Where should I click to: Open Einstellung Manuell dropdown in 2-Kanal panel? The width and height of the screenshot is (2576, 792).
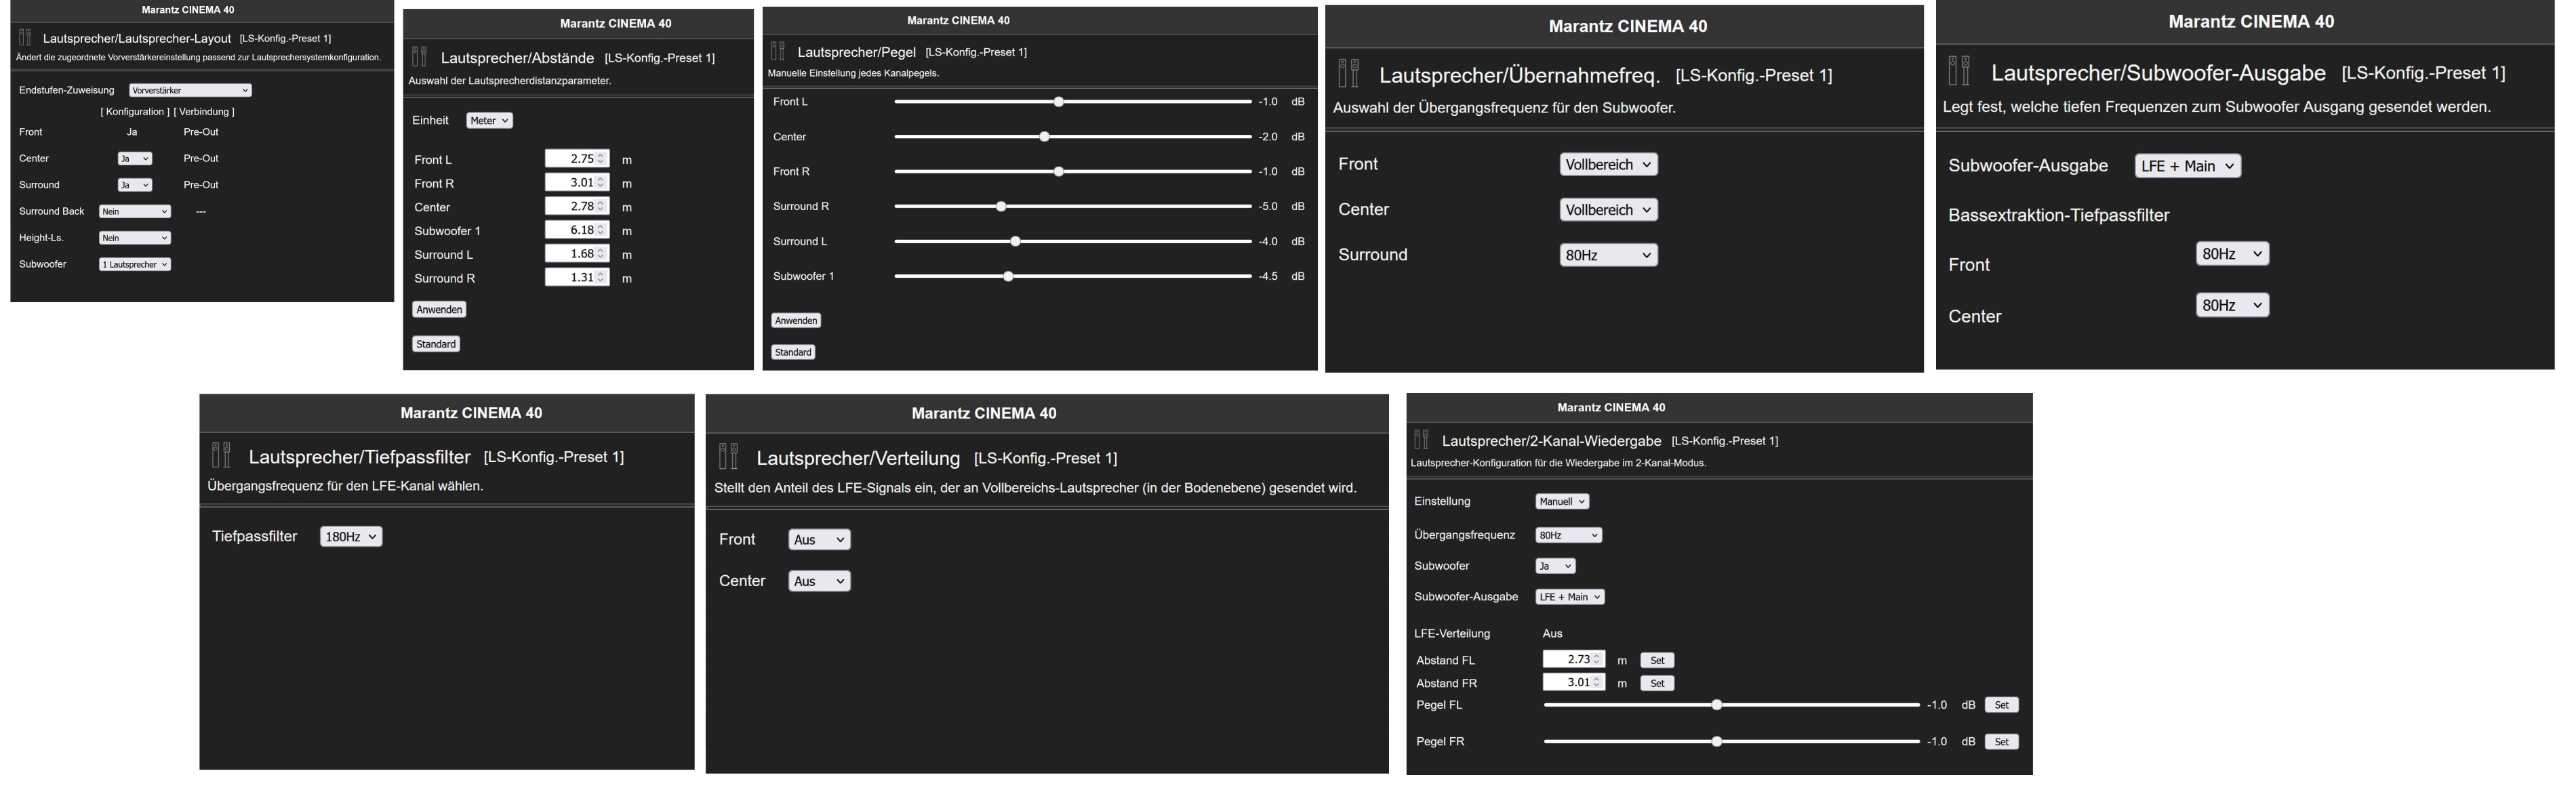[x=1561, y=501]
